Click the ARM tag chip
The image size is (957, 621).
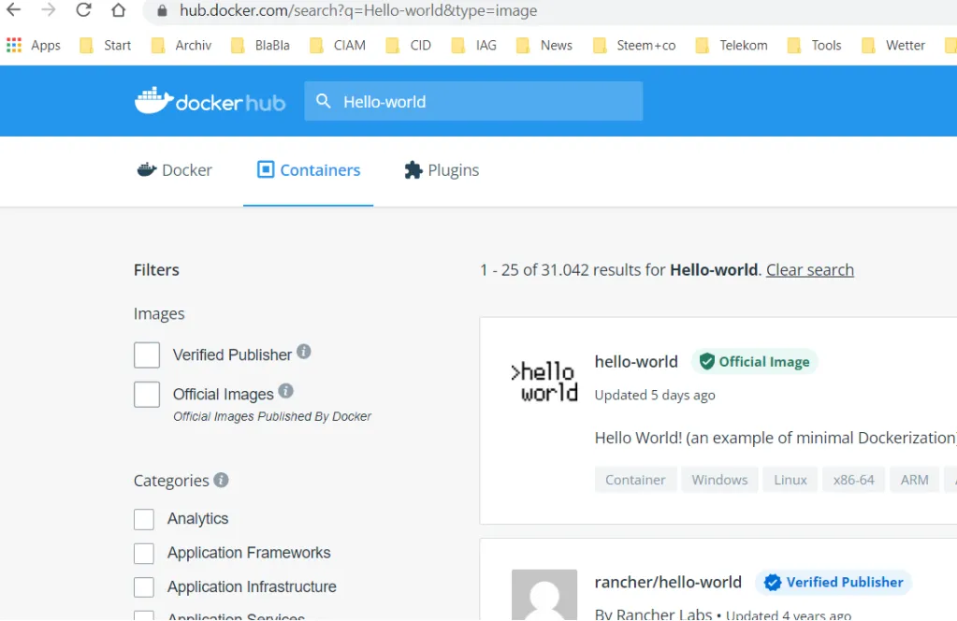pos(914,480)
